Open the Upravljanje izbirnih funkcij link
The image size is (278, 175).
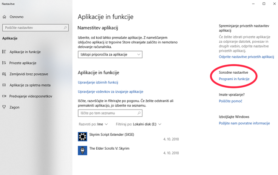[x=98, y=82]
